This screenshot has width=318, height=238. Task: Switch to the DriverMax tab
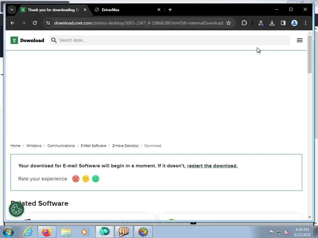tap(128, 10)
